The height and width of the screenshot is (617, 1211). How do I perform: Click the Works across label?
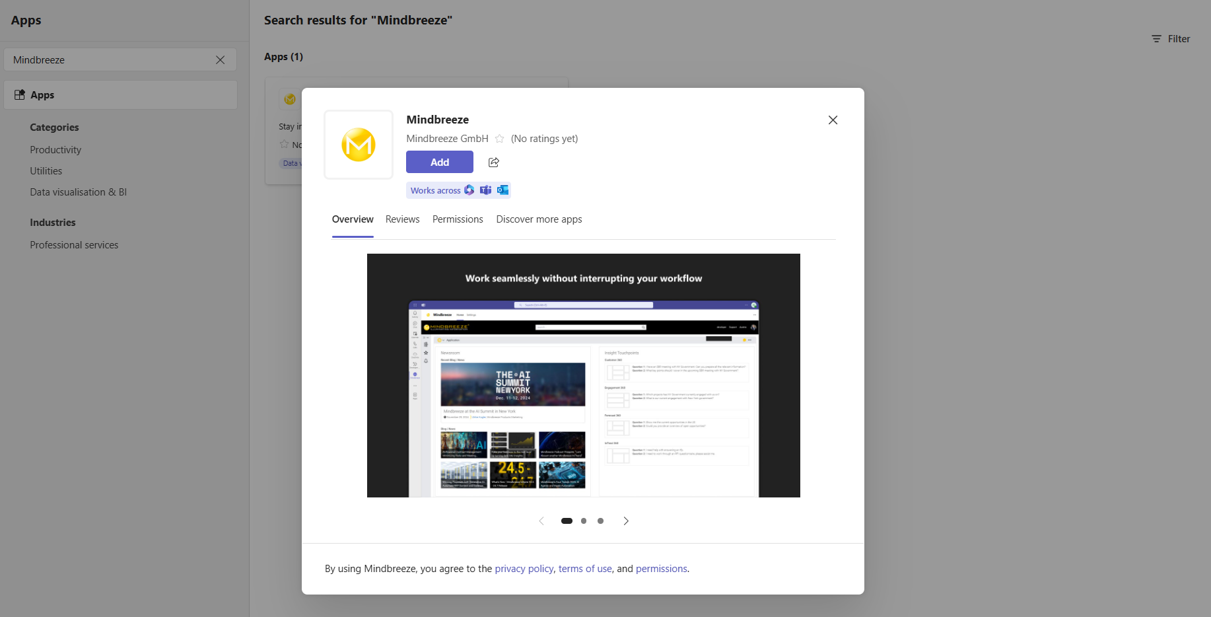click(x=436, y=191)
